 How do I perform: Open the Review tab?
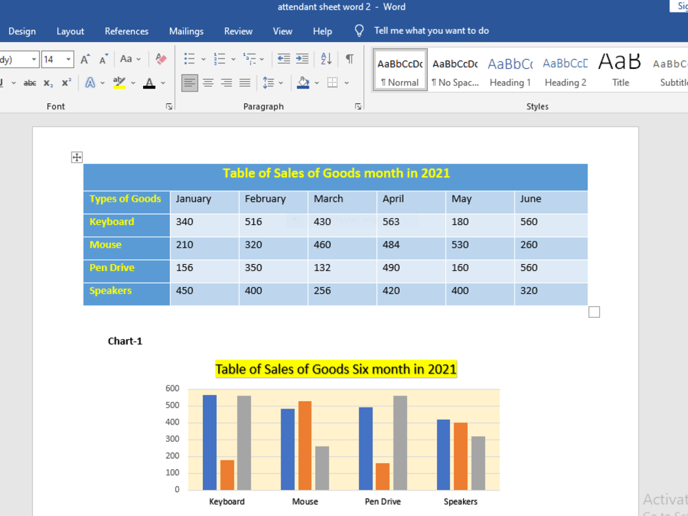(x=238, y=31)
